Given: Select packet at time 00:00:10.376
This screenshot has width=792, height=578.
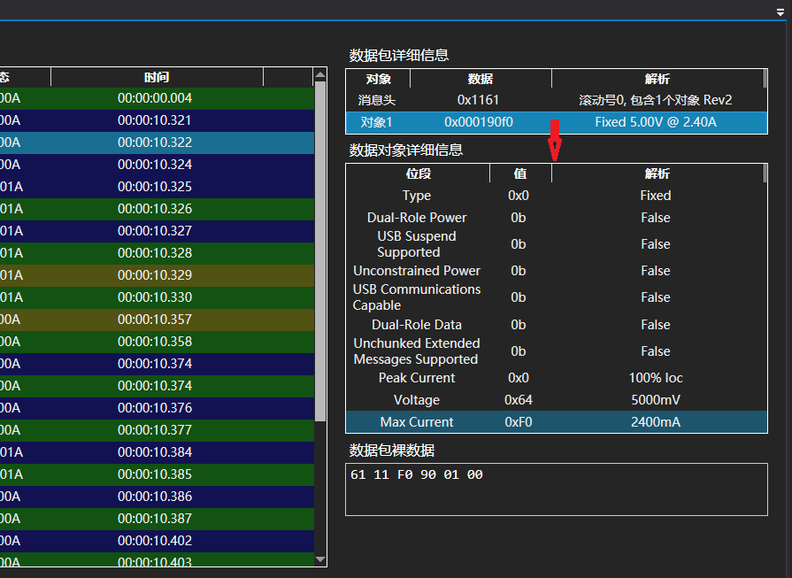Looking at the screenshot, I should (x=157, y=408).
